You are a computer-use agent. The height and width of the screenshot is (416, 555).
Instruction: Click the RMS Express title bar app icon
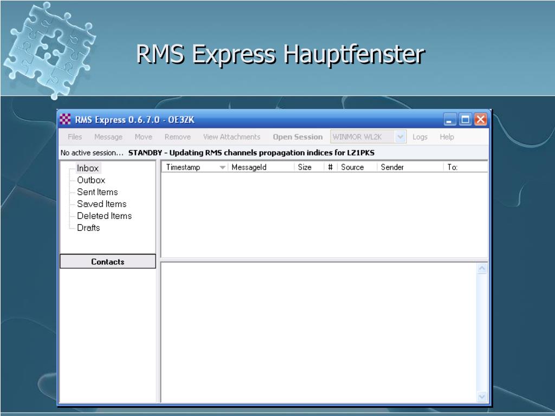65,119
